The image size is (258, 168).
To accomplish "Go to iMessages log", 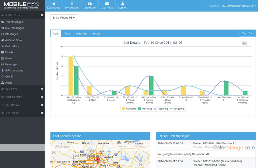I will click(11, 34).
